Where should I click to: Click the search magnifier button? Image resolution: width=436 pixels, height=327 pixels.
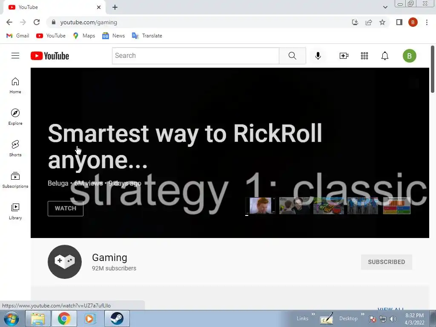click(292, 56)
